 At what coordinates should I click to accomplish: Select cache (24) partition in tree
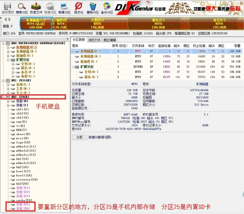[24, 200]
